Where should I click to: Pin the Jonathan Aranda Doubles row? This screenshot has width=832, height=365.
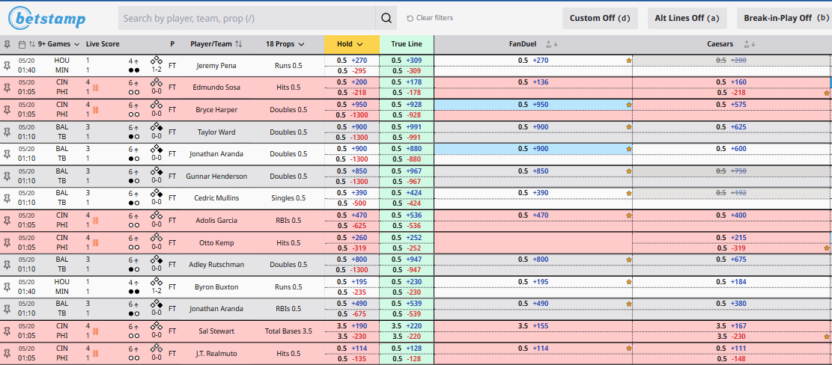(x=7, y=154)
